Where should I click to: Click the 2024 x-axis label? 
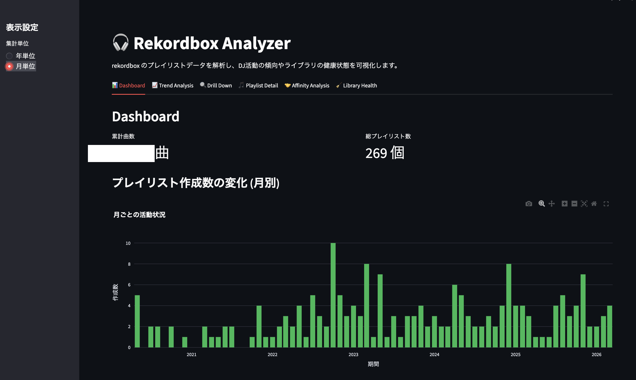tap(434, 354)
